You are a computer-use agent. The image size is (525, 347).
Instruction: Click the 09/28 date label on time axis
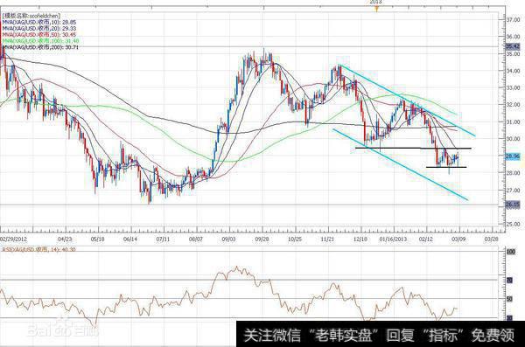pos(262,239)
